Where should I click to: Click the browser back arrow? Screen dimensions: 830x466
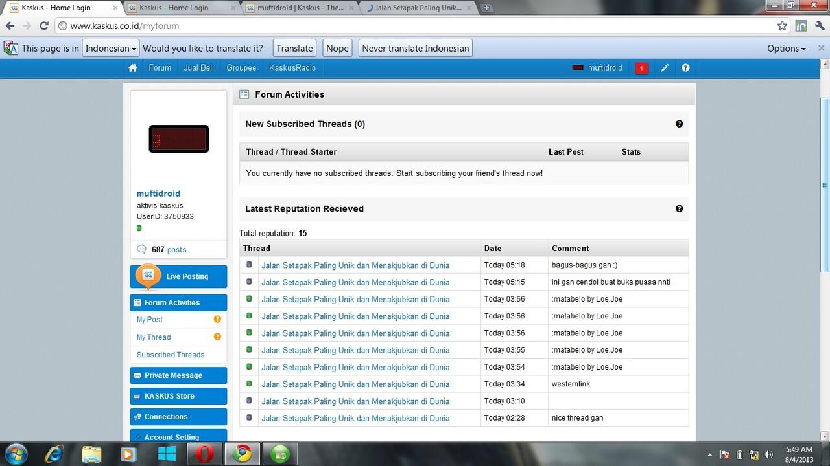[x=10, y=26]
